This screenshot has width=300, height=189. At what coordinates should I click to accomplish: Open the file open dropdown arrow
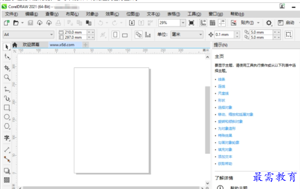(22, 23)
